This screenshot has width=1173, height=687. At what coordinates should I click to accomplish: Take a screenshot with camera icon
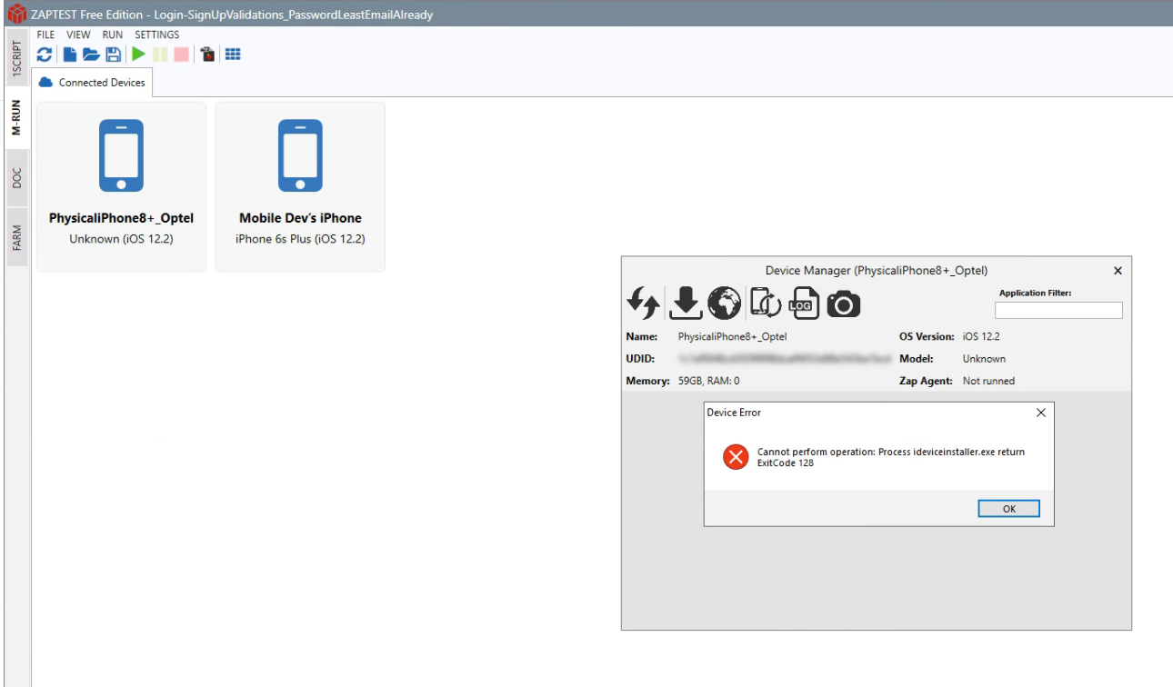click(843, 304)
